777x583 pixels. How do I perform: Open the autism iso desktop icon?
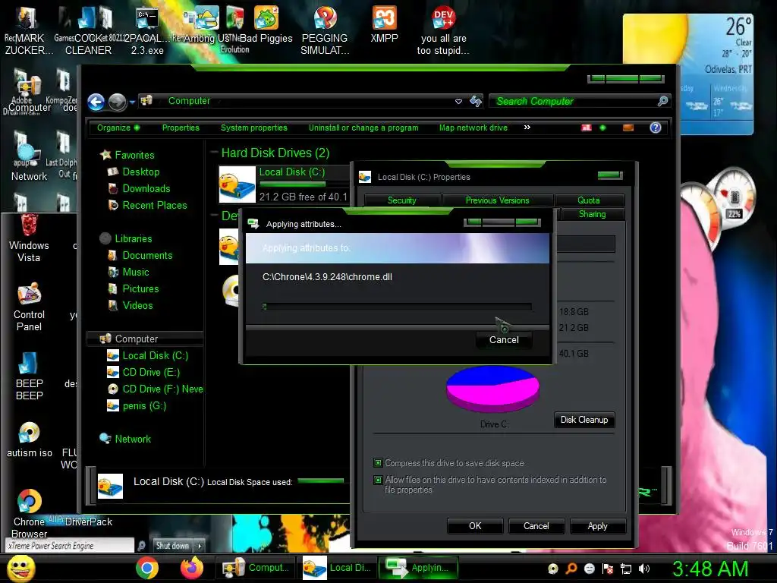coord(30,440)
